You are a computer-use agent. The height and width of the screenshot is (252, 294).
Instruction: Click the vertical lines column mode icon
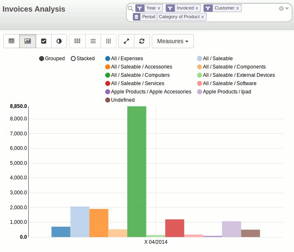pyautogui.click(x=109, y=41)
